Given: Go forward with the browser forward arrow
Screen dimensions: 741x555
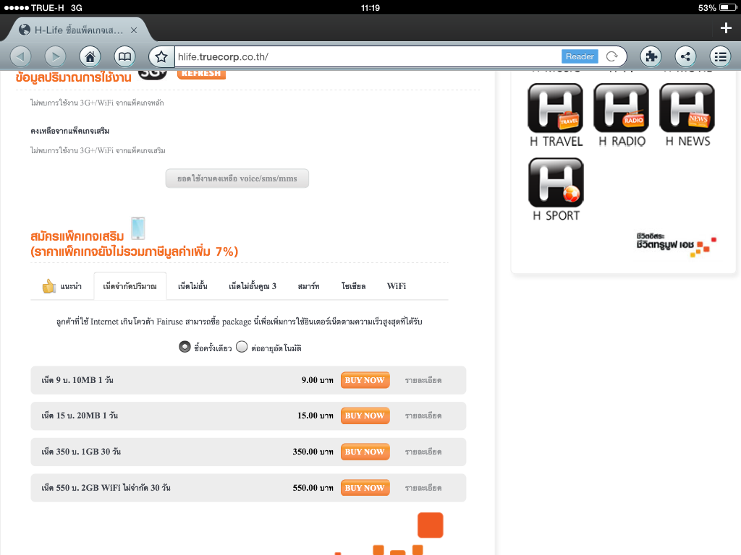Looking at the screenshot, I should click(55, 57).
